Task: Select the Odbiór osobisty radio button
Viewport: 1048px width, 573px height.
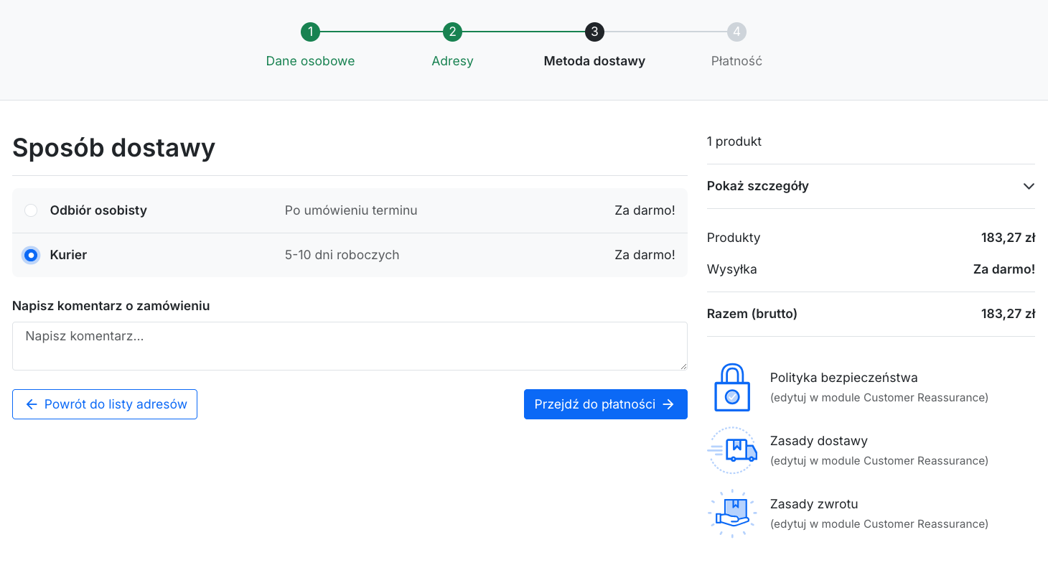Action: (31, 210)
